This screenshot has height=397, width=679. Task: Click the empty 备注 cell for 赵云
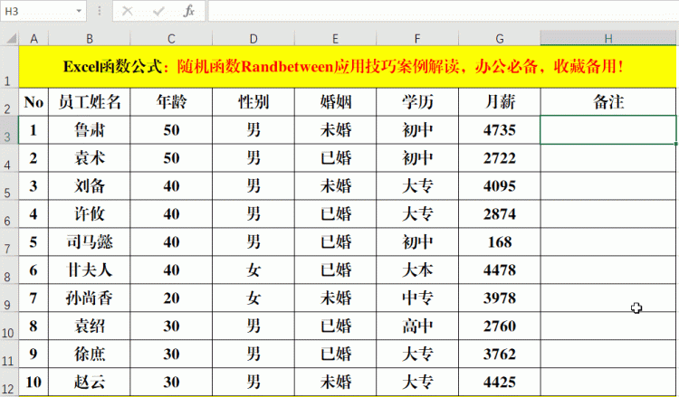(608, 382)
